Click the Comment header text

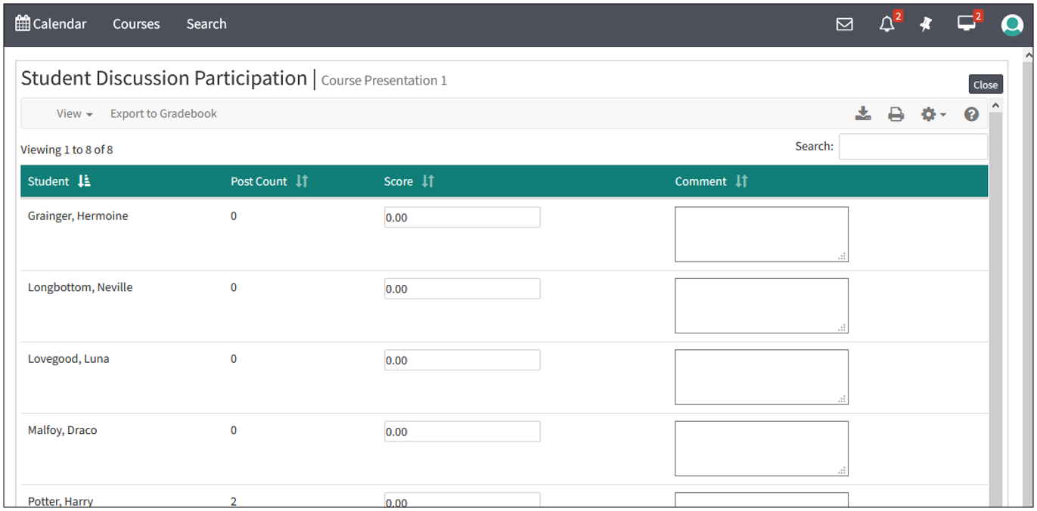700,181
